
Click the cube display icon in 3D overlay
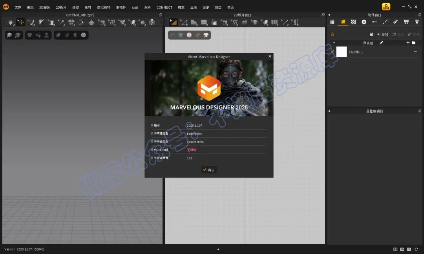9,35
